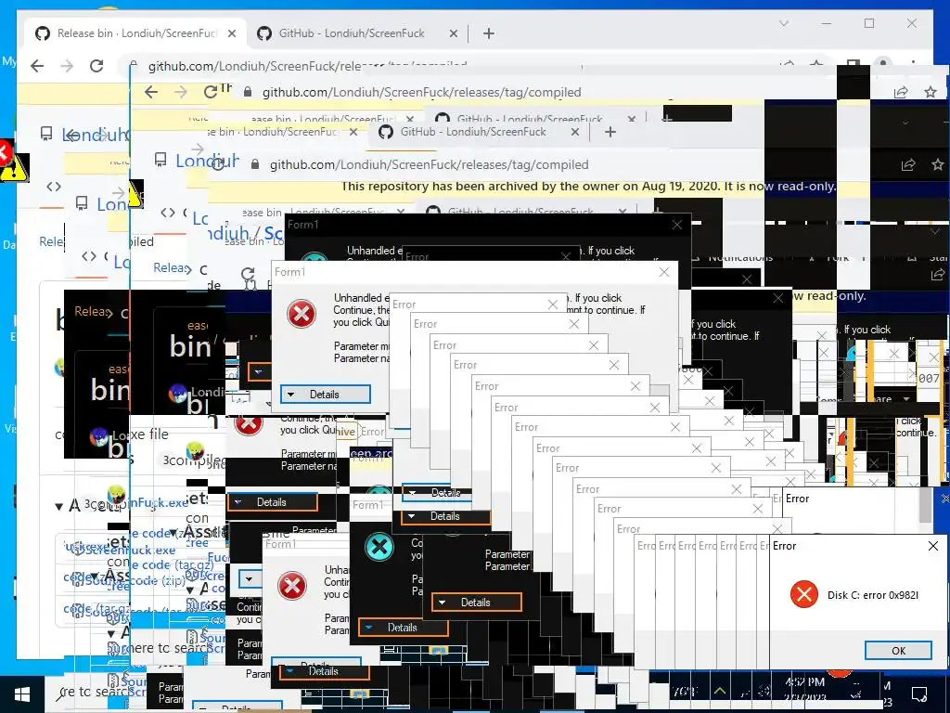This screenshot has height=713, width=950.
Task: Click the taskbar search box
Action: click(96, 693)
